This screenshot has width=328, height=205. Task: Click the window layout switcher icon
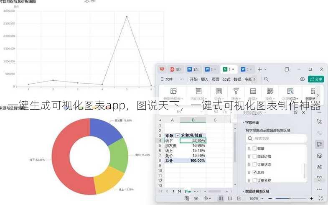pos(287,69)
